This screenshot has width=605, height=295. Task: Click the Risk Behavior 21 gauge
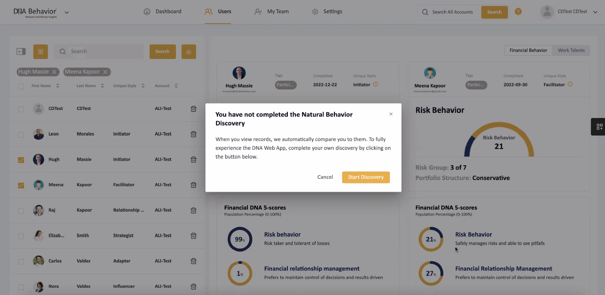point(499,140)
